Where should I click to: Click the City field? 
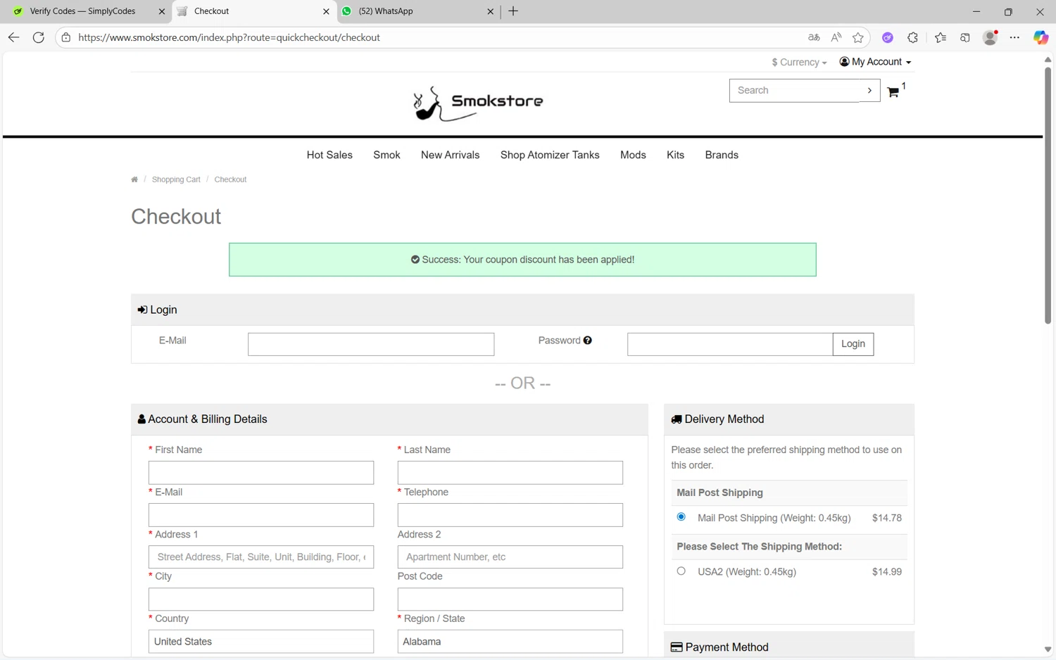(x=261, y=599)
